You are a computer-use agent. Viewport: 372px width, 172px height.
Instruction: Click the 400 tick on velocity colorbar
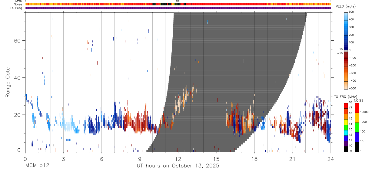click(x=352, y=19)
